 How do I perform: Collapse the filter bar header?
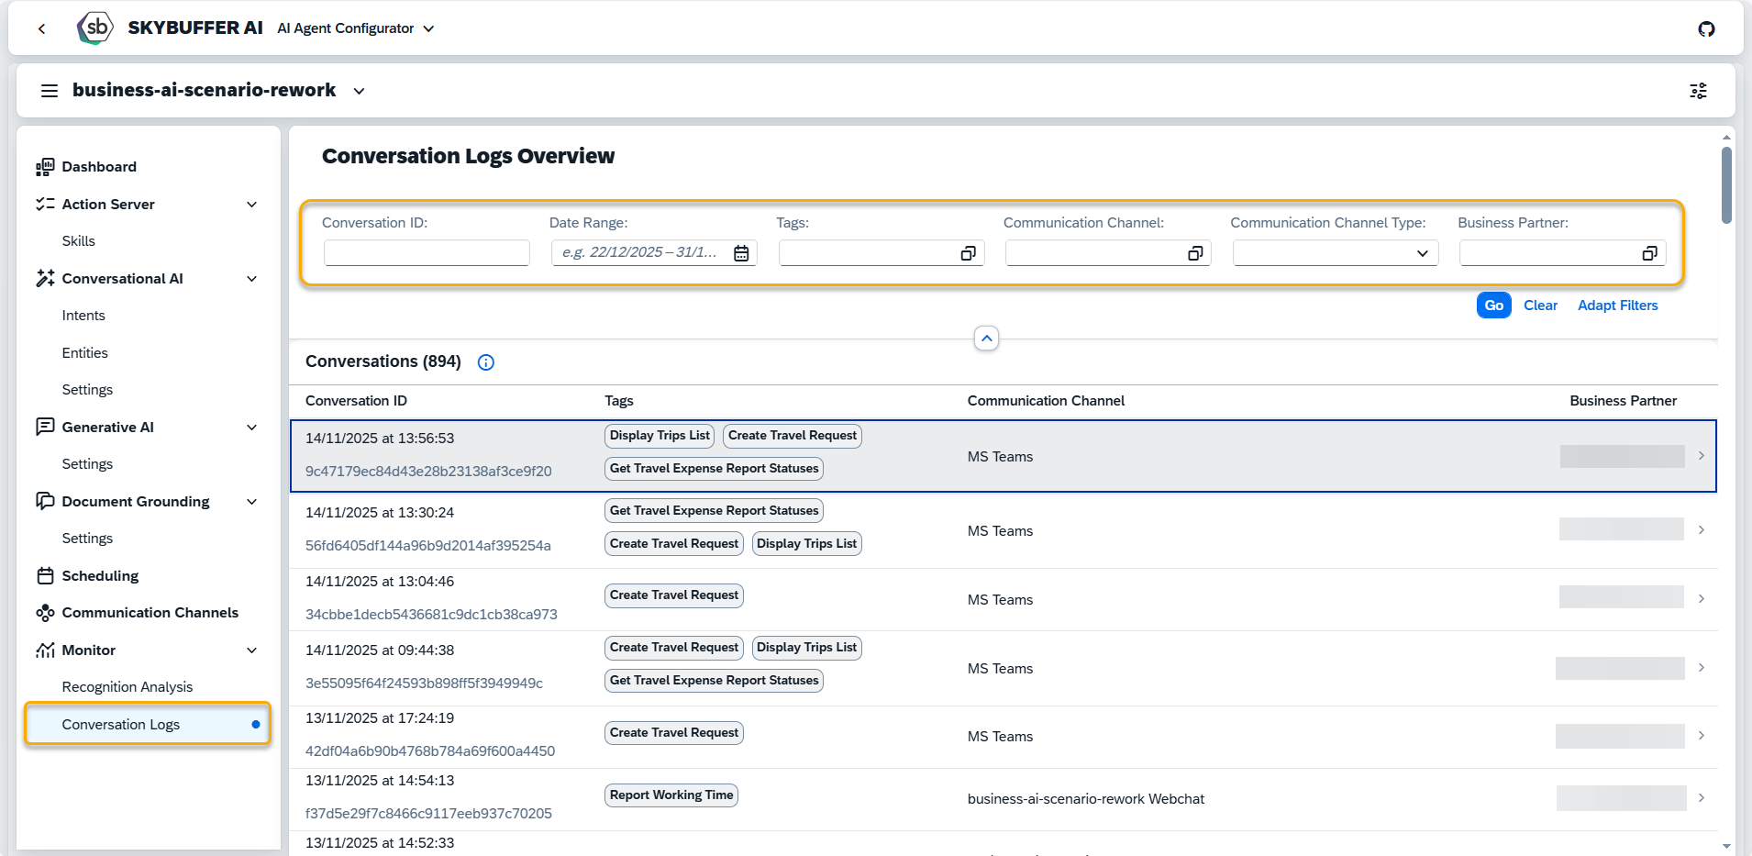tap(986, 339)
